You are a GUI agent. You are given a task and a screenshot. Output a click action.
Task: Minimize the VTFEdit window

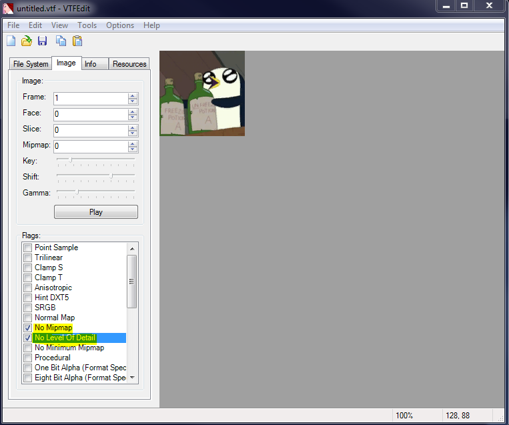coord(446,5)
